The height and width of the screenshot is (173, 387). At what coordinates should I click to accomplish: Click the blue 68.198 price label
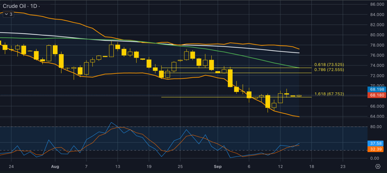(377, 89)
